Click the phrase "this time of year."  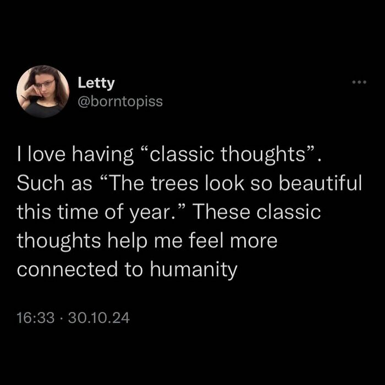[x=100, y=212]
